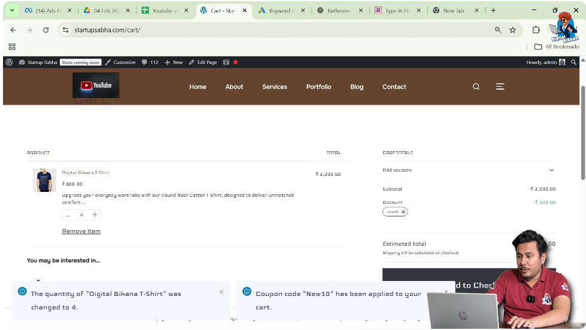Decrease T-Shirt quantity with minus button

click(x=68, y=215)
